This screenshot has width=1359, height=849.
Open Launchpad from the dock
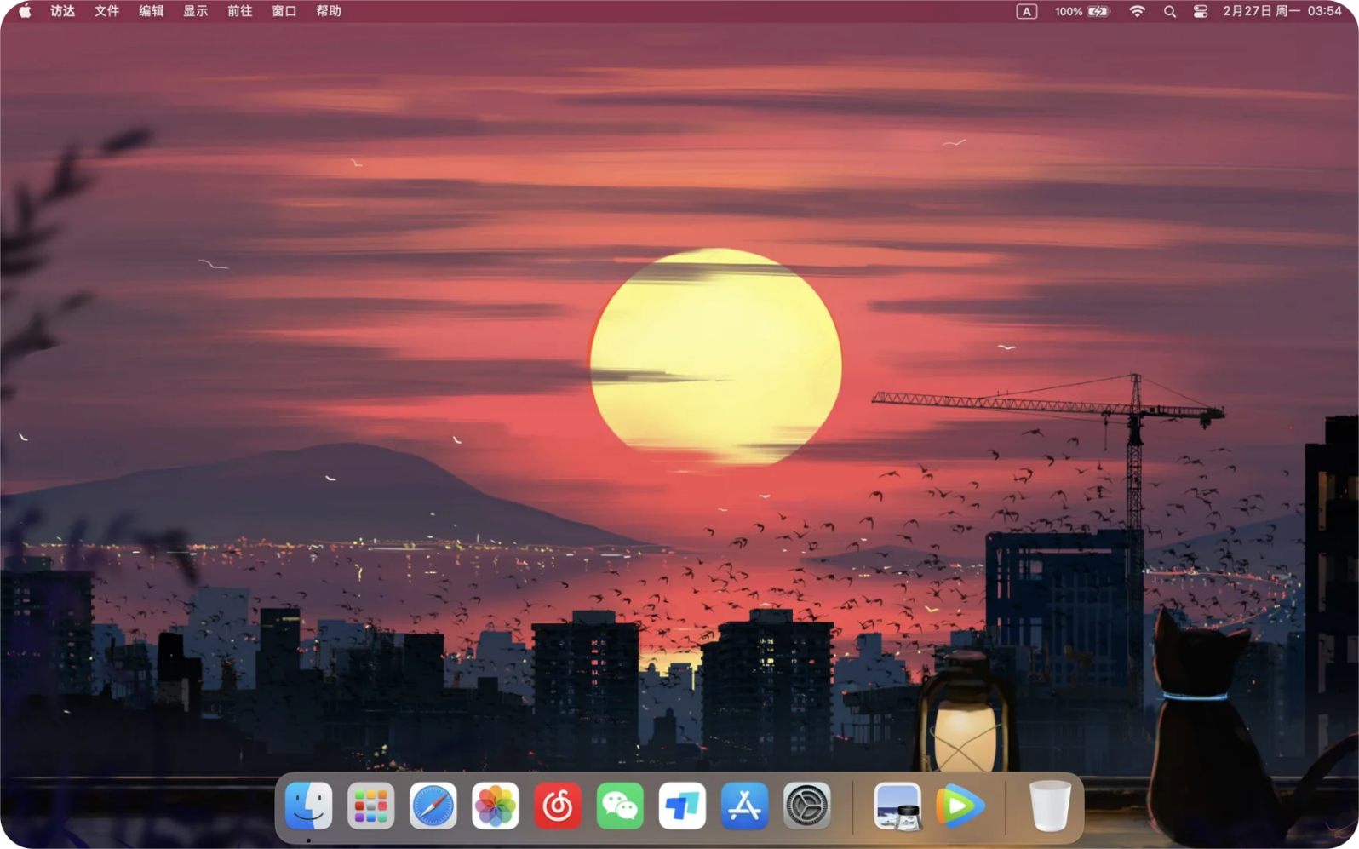pyautogui.click(x=370, y=806)
